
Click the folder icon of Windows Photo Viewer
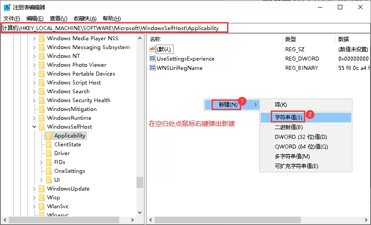coord(42,65)
